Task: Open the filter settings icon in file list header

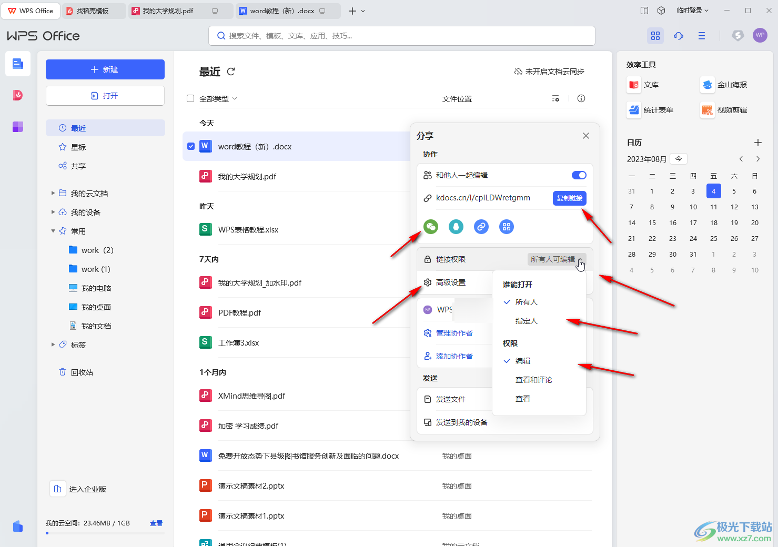Action: coord(555,98)
